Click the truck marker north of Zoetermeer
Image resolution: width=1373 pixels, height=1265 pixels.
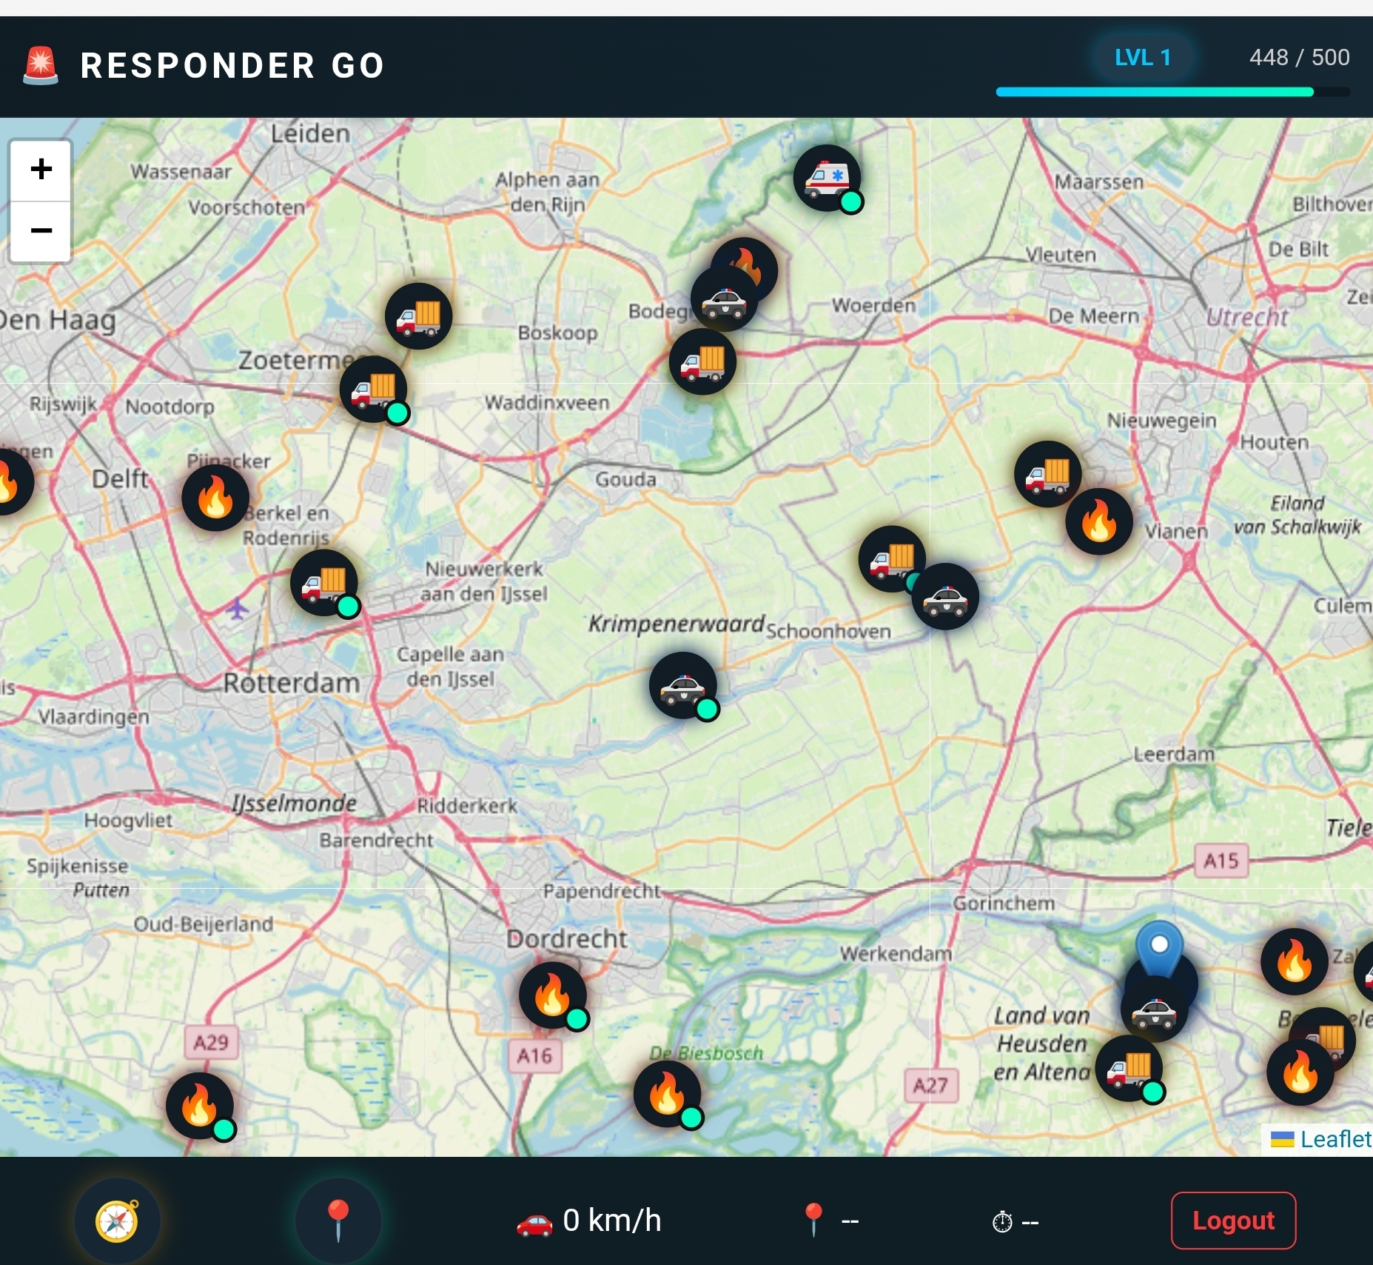coord(418,316)
